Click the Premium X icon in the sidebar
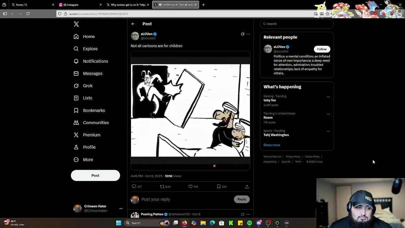This screenshot has width=405, height=228. click(x=76, y=135)
